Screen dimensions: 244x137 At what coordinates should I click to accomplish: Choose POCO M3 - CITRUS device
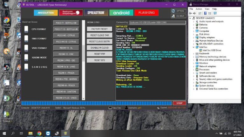click(x=66, y=35)
